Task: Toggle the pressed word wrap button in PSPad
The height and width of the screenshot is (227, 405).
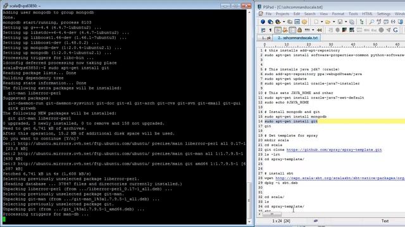Action: coord(278,30)
